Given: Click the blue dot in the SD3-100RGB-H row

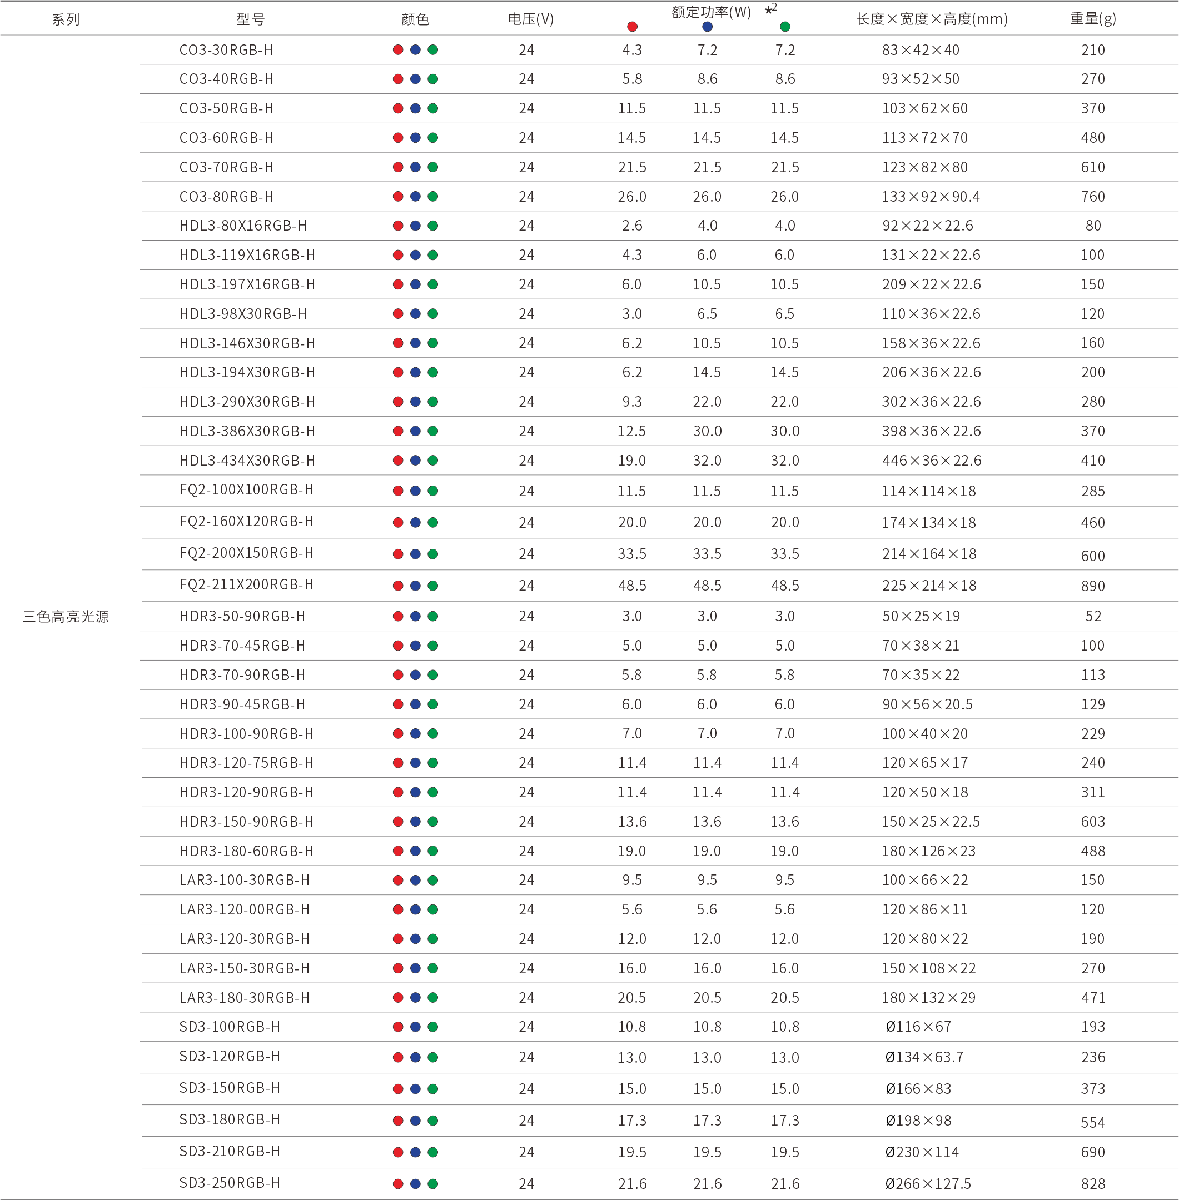Looking at the screenshot, I should [415, 1027].
